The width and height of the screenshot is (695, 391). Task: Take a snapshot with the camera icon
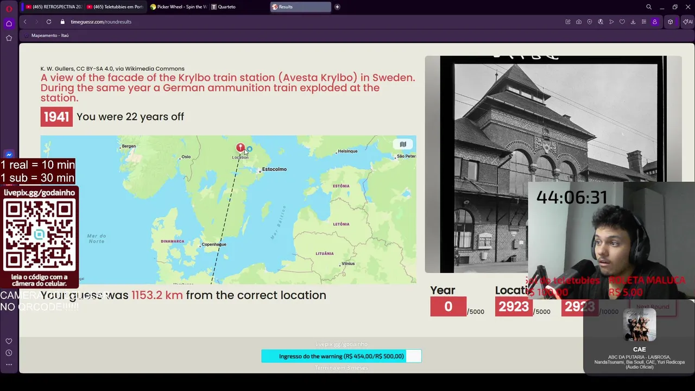579,22
